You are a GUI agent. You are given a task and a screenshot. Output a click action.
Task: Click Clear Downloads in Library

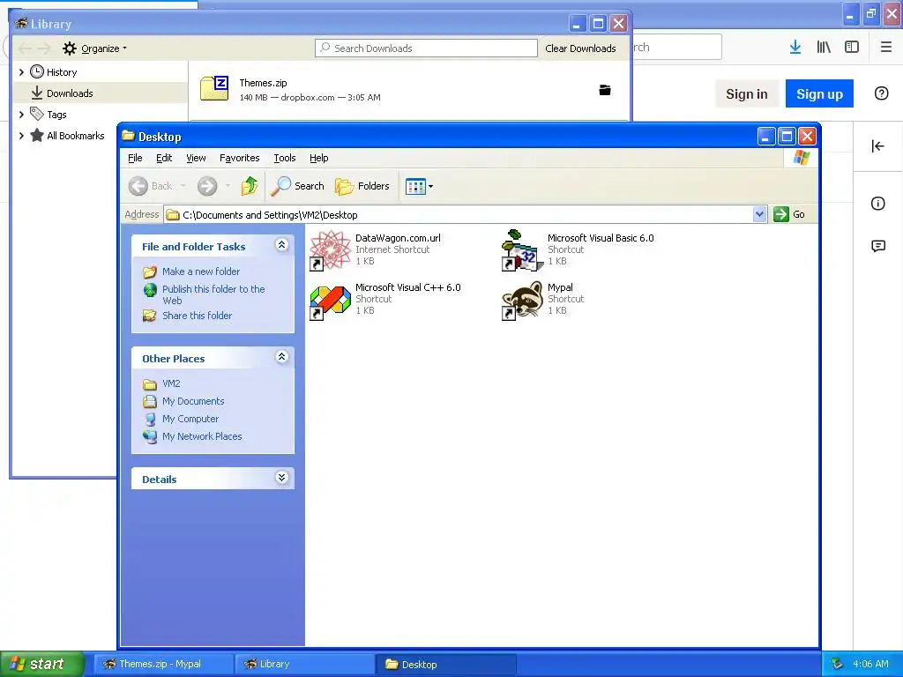point(580,48)
